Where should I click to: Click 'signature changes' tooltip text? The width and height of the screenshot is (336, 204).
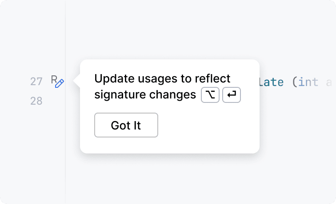click(145, 95)
